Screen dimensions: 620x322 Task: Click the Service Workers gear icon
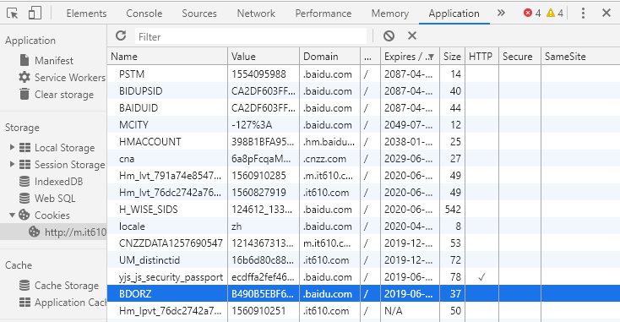[x=24, y=77]
